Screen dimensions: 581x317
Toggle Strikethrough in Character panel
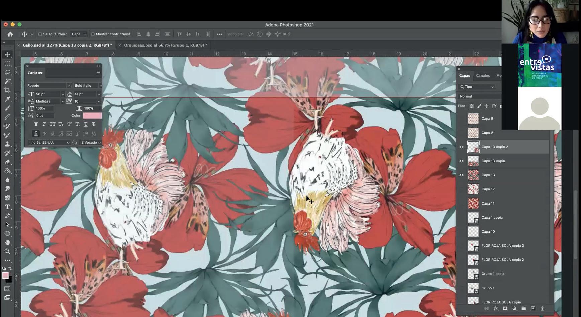tap(94, 124)
